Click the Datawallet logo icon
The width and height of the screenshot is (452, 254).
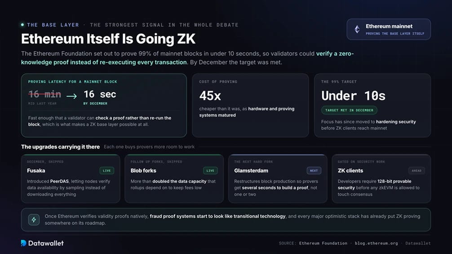point(24,243)
